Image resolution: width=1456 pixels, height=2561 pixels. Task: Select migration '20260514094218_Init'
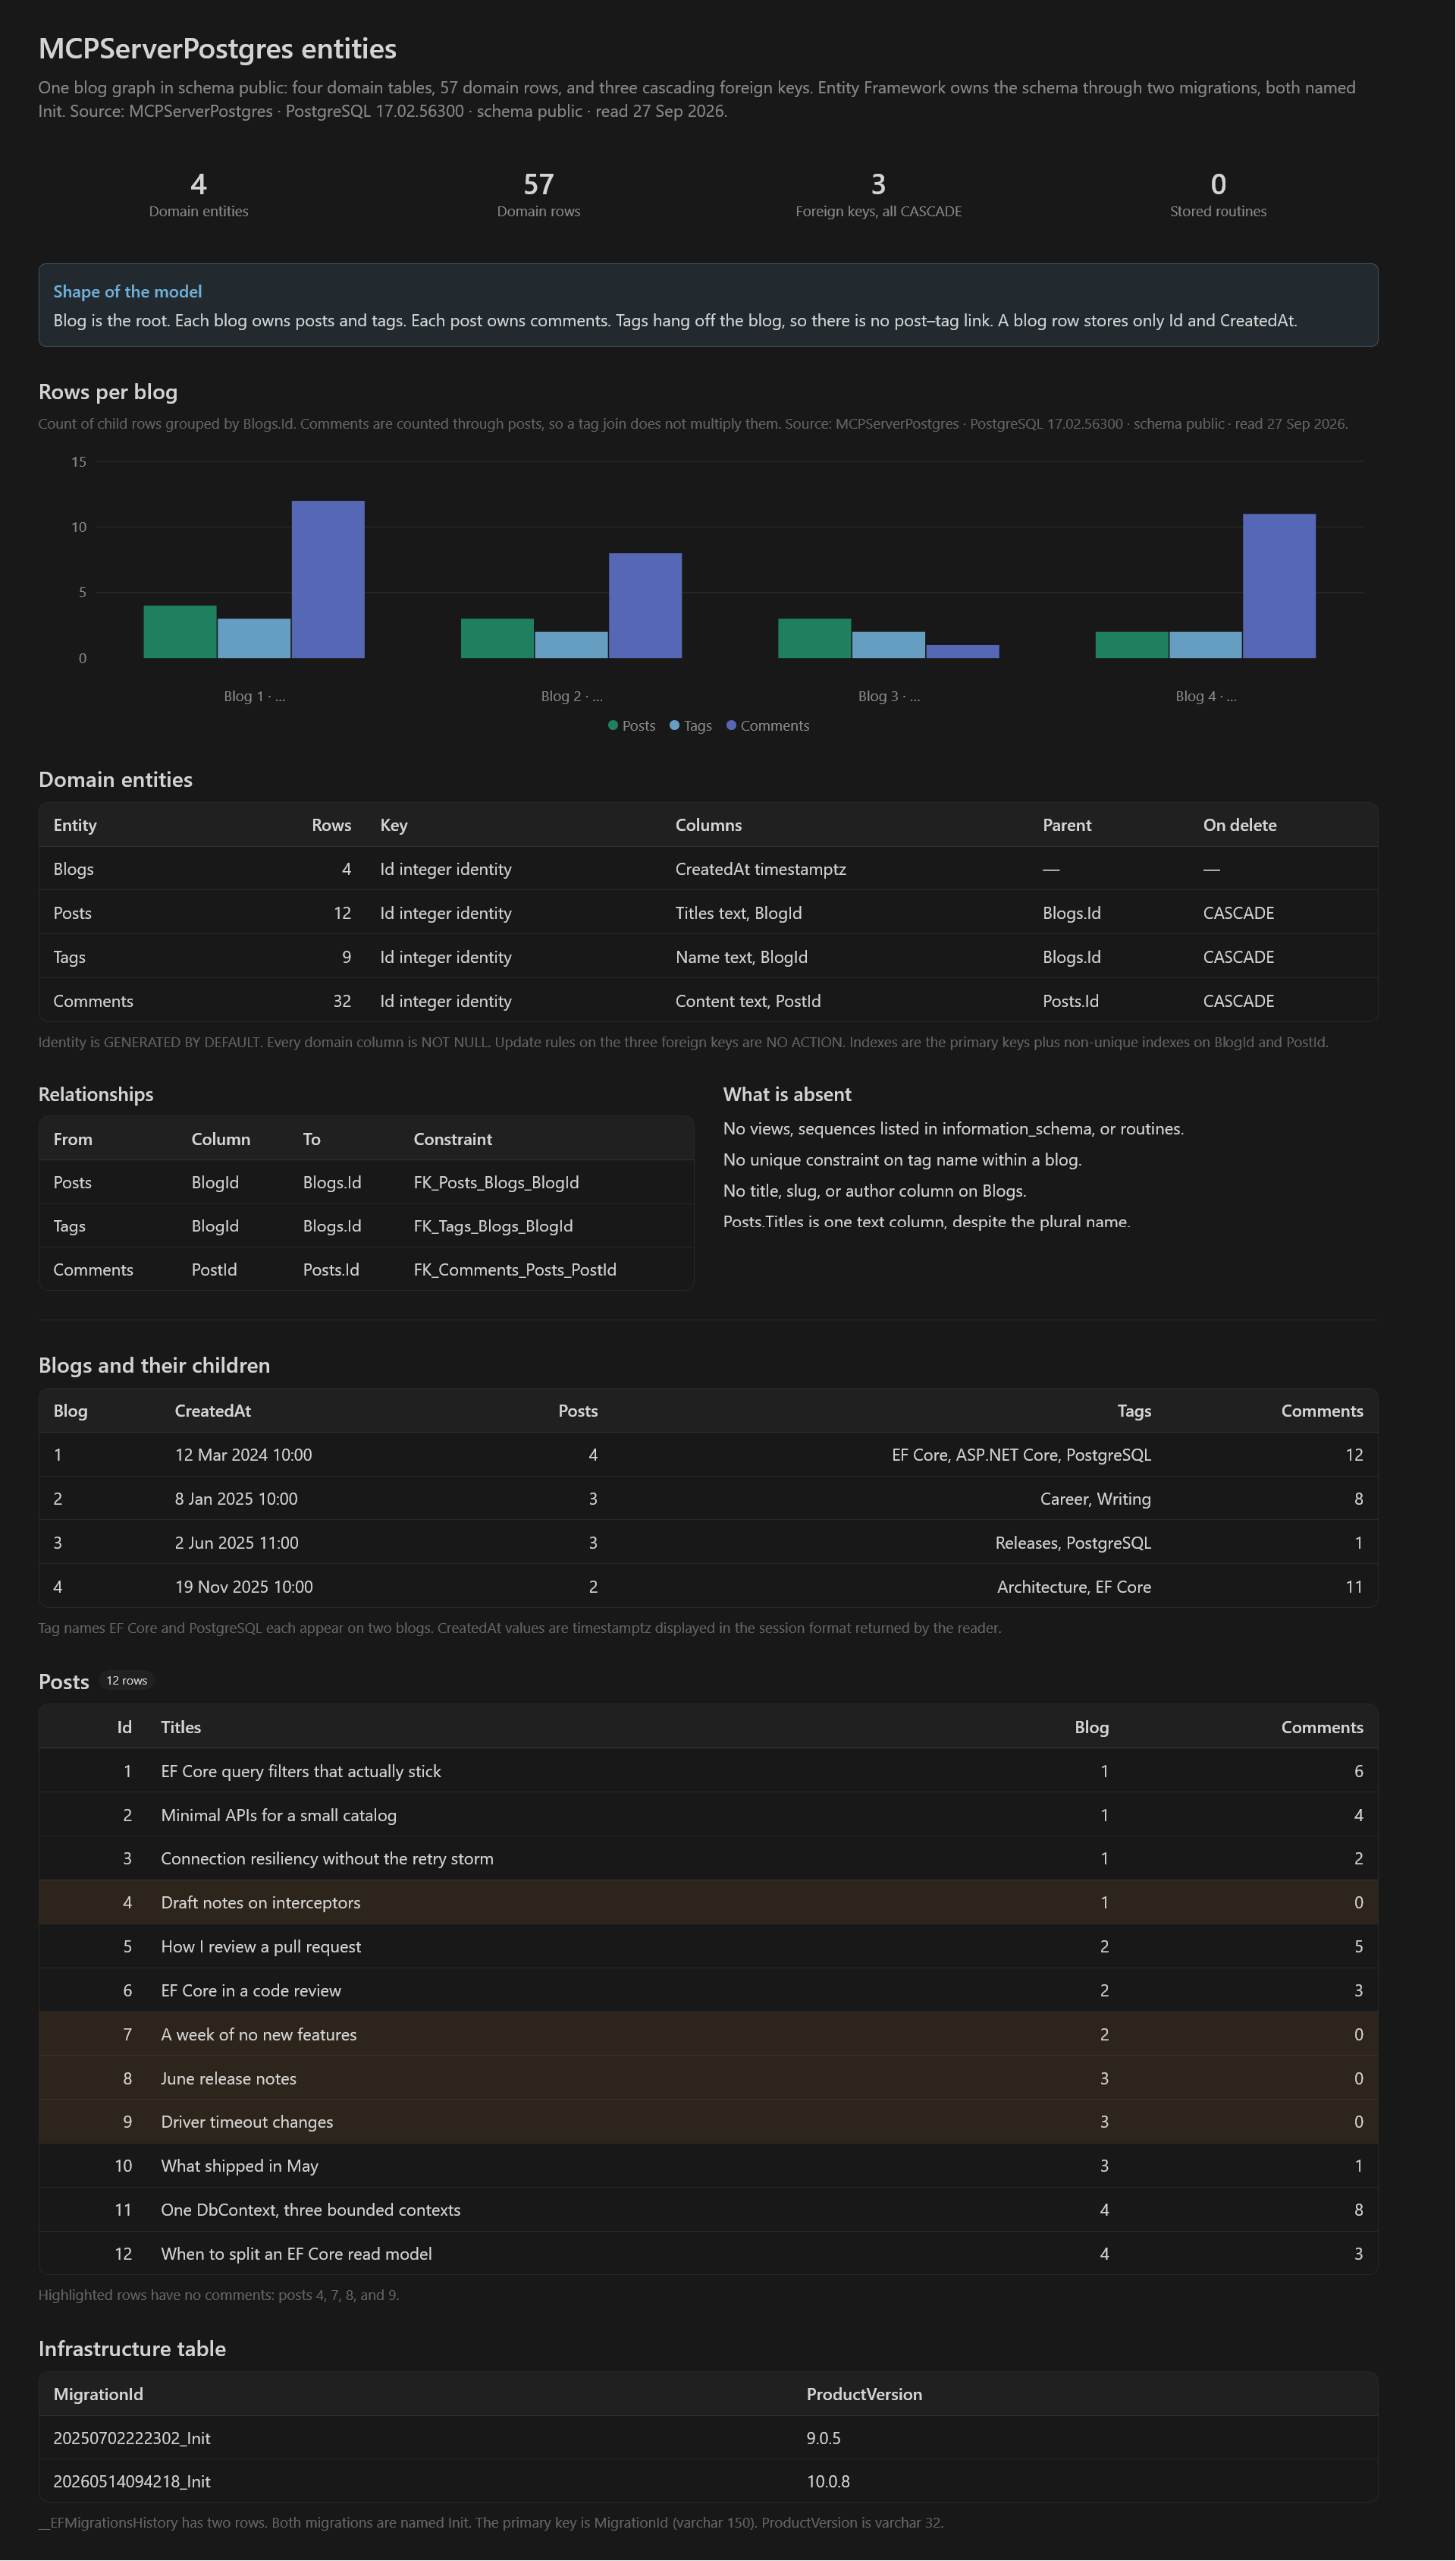(x=132, y=2482)
